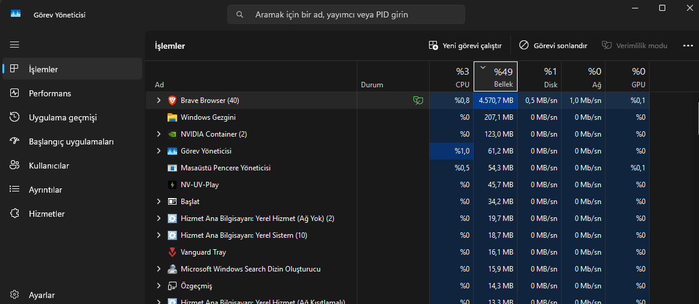Expand the Başlat process row

coord(158,202)
